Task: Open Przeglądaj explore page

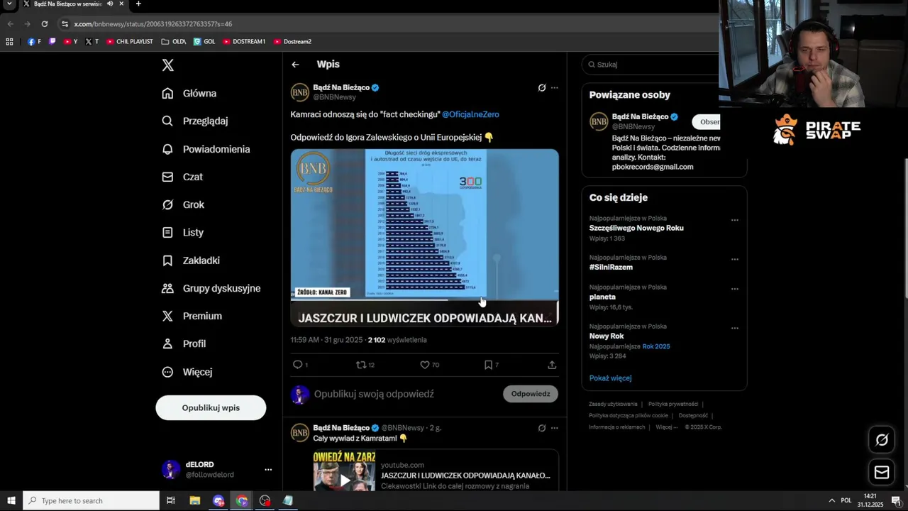Action: coord(195,121)
